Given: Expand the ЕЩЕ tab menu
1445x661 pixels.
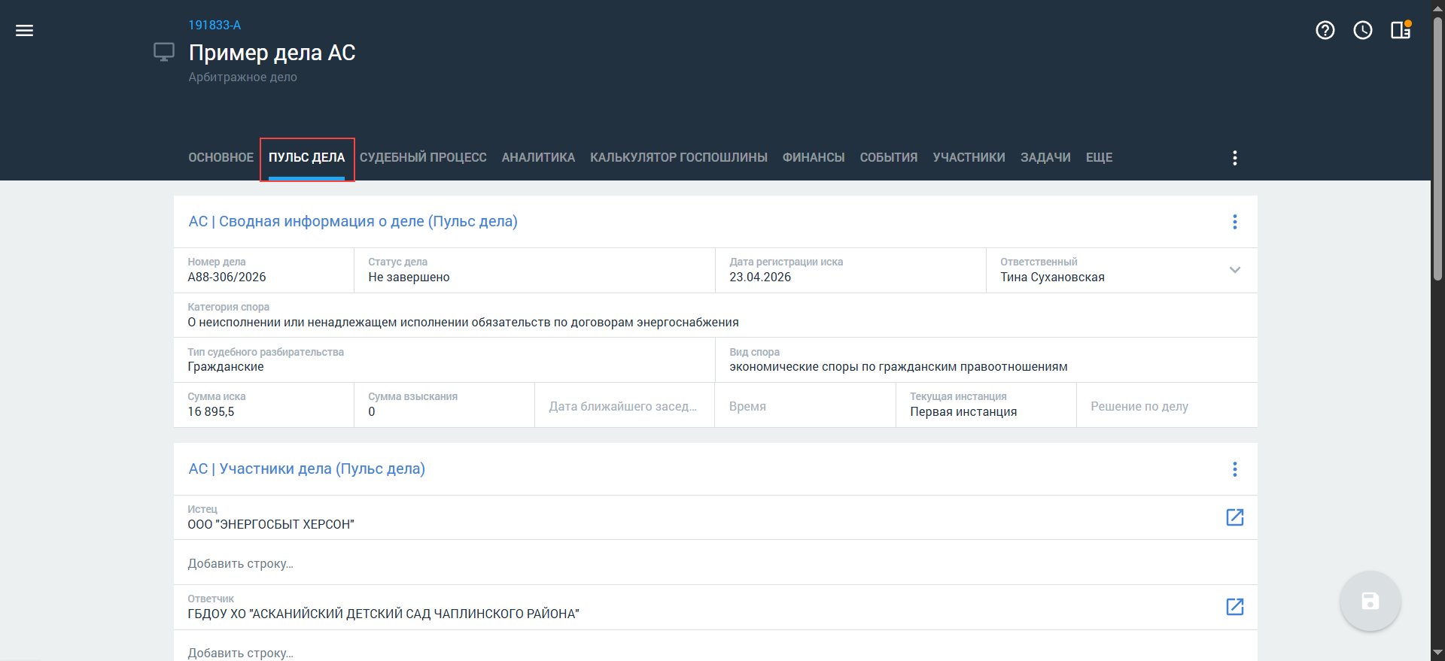Looking at the screenshot, I should point(1099,158).
